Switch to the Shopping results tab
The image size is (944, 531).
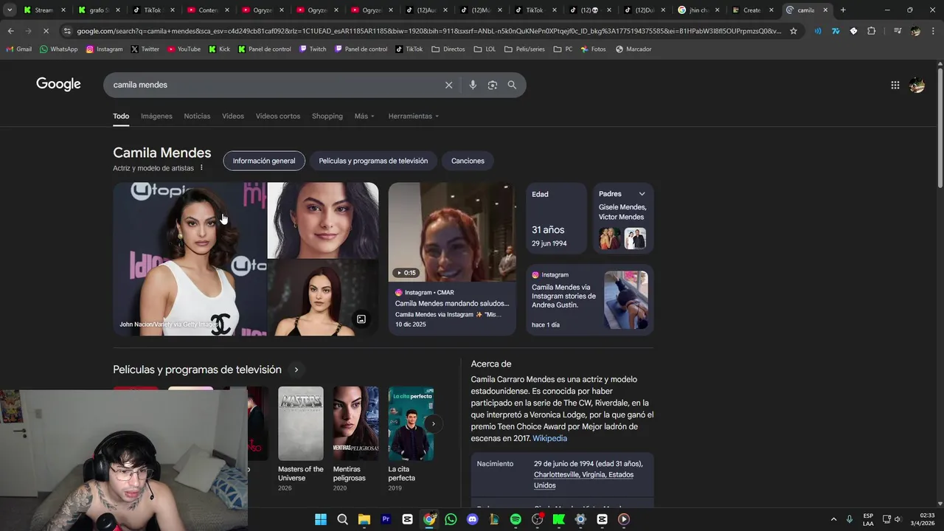pyautogui.click(x=327, y=116)
